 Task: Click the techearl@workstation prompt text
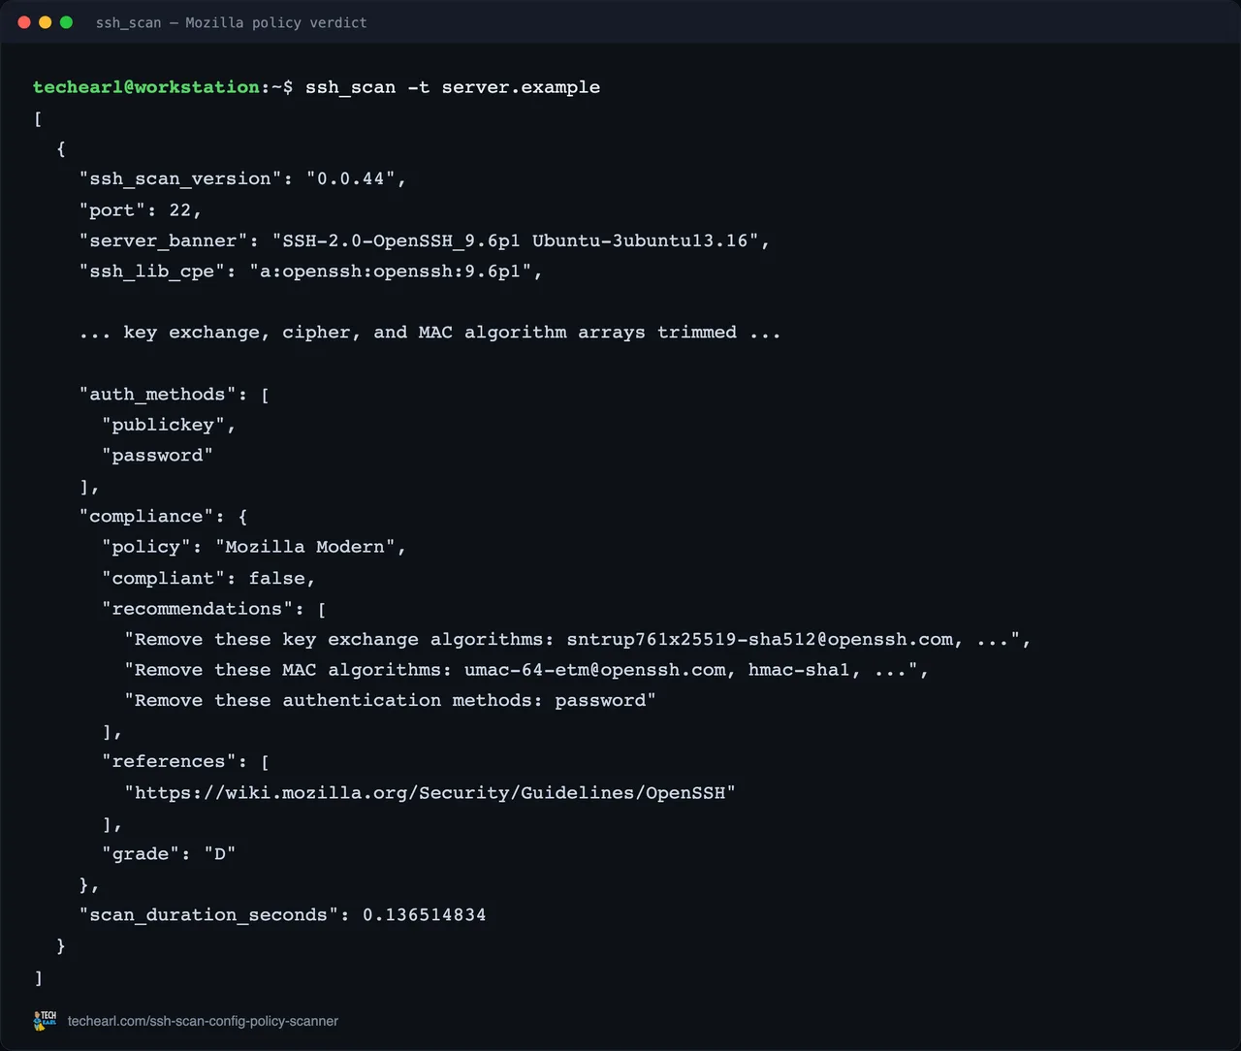[146, 87]
